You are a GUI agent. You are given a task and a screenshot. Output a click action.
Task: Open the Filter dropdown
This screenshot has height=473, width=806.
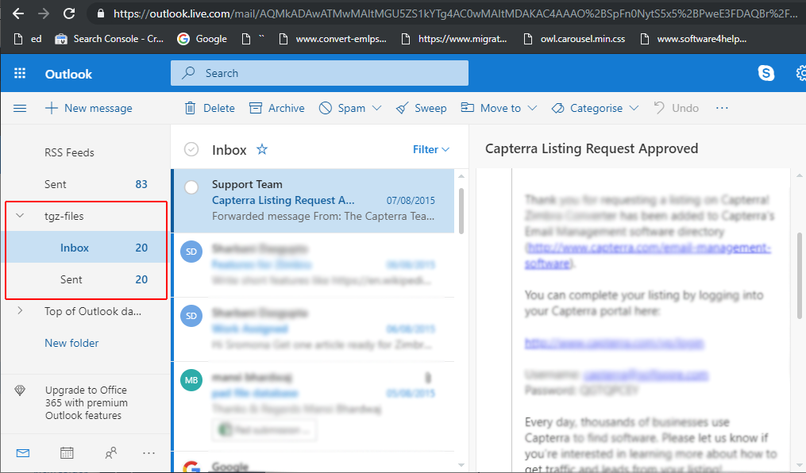pos(431,149)
